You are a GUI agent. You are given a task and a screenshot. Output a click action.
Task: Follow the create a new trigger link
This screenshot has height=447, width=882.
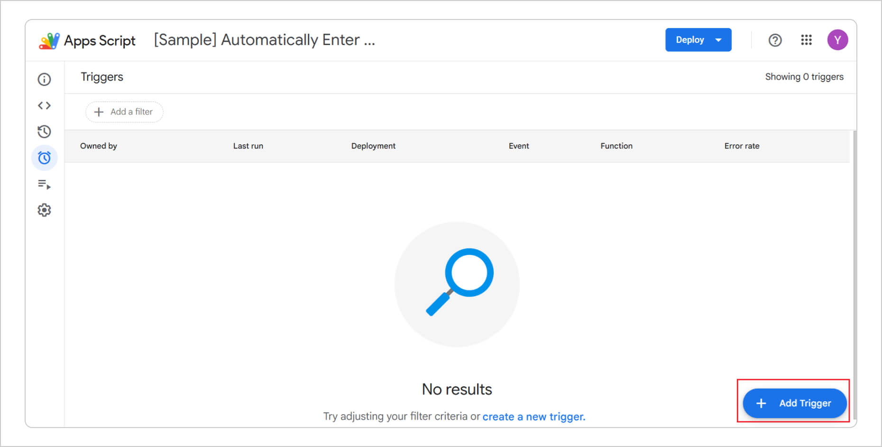(534, 417)
